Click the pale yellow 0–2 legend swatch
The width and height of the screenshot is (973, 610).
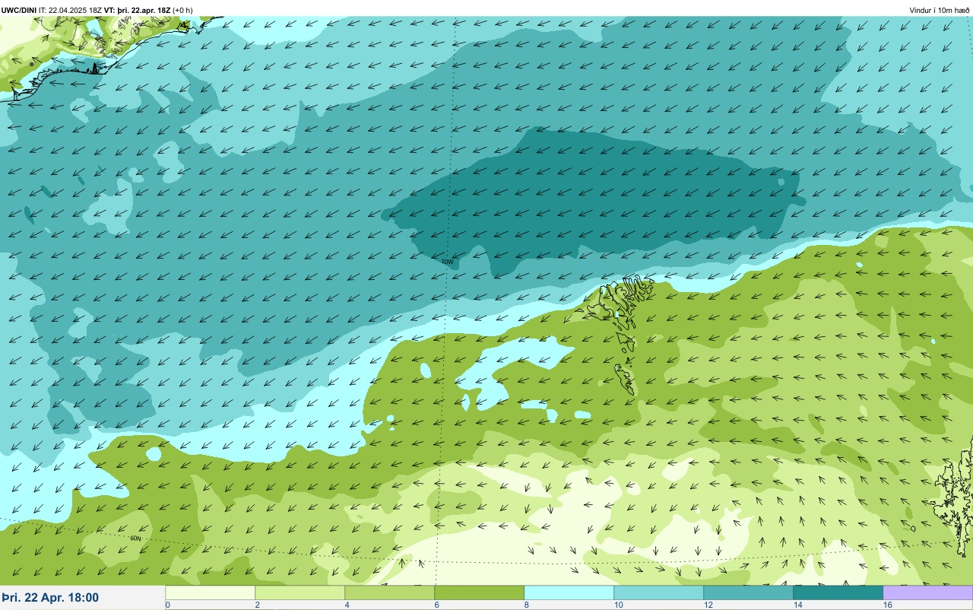(x=211, y=593)
